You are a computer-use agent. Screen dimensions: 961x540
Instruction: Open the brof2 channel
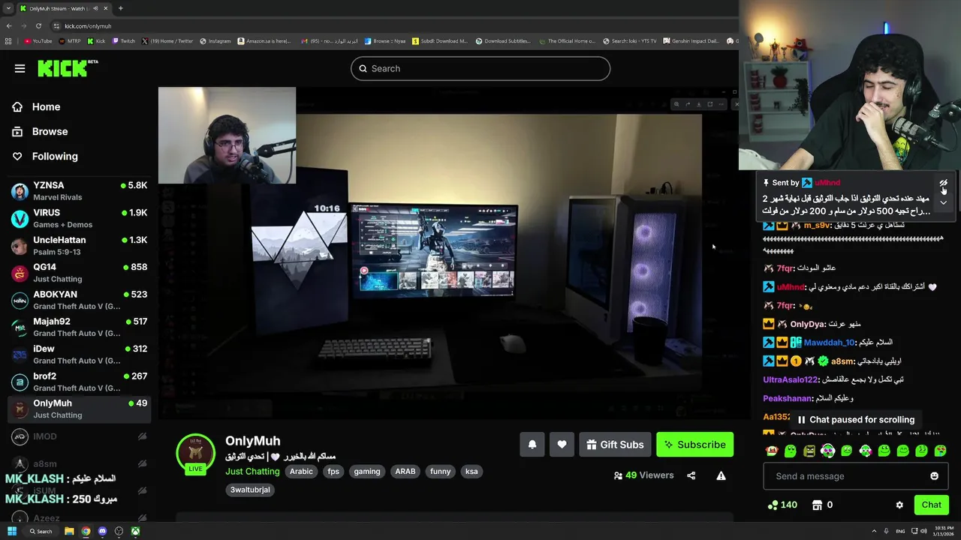click(x=79, y=382)
